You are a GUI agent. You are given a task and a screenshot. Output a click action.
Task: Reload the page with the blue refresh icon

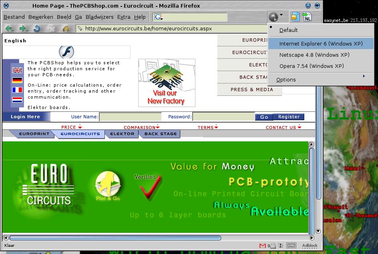[x=37, y=29]
